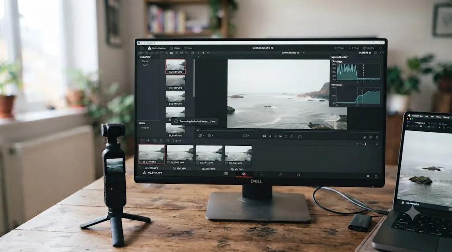This screenshot has height=252, width=452.
Task: Go to the first frame with the leftmost transport button
Action: click(264, 137)
